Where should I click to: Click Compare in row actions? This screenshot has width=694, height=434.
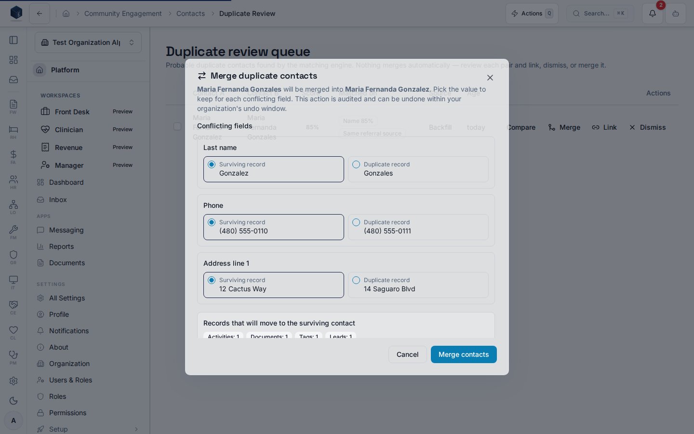click(x=521, y=127)
